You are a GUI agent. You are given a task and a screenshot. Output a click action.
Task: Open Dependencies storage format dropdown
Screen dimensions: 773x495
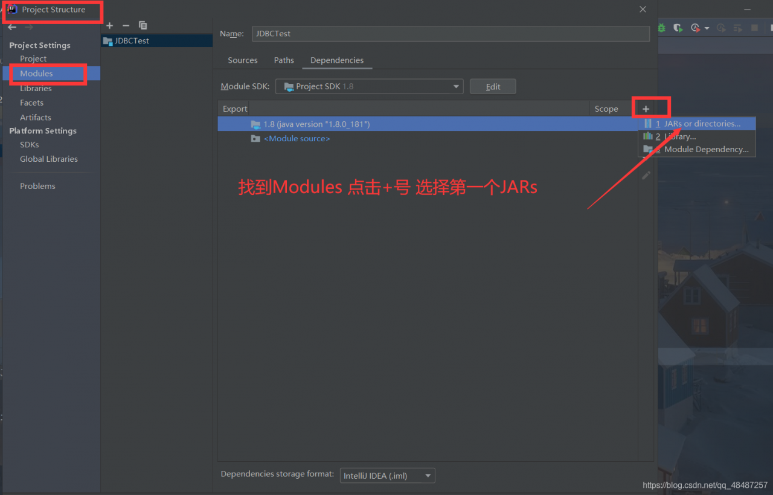[387, 476]
